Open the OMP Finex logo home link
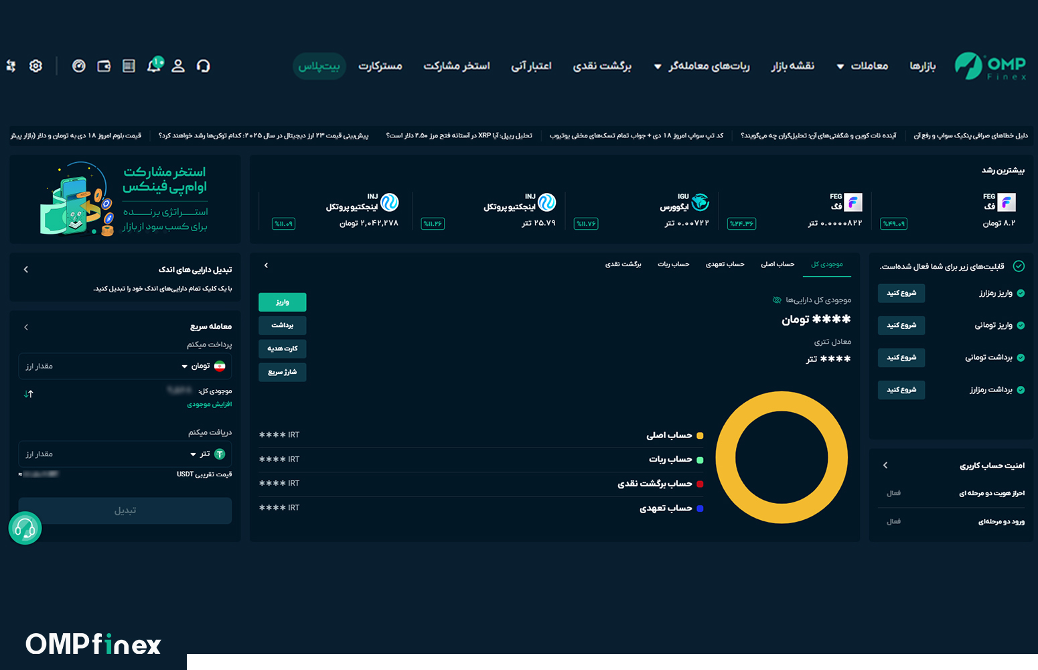Viewport: 1038px width, 670px height. tap(990, 66)
